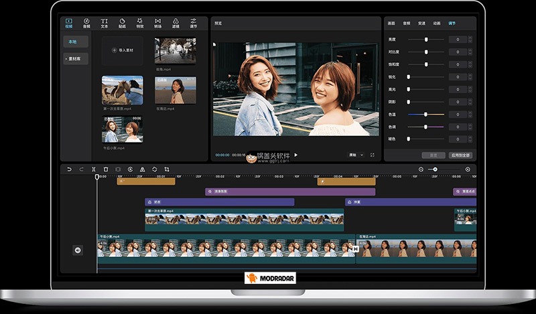The height and width of the screenshot is (314, 536).
Task: Click the mirror flip triangle icon
Action: tap(142, 169)
